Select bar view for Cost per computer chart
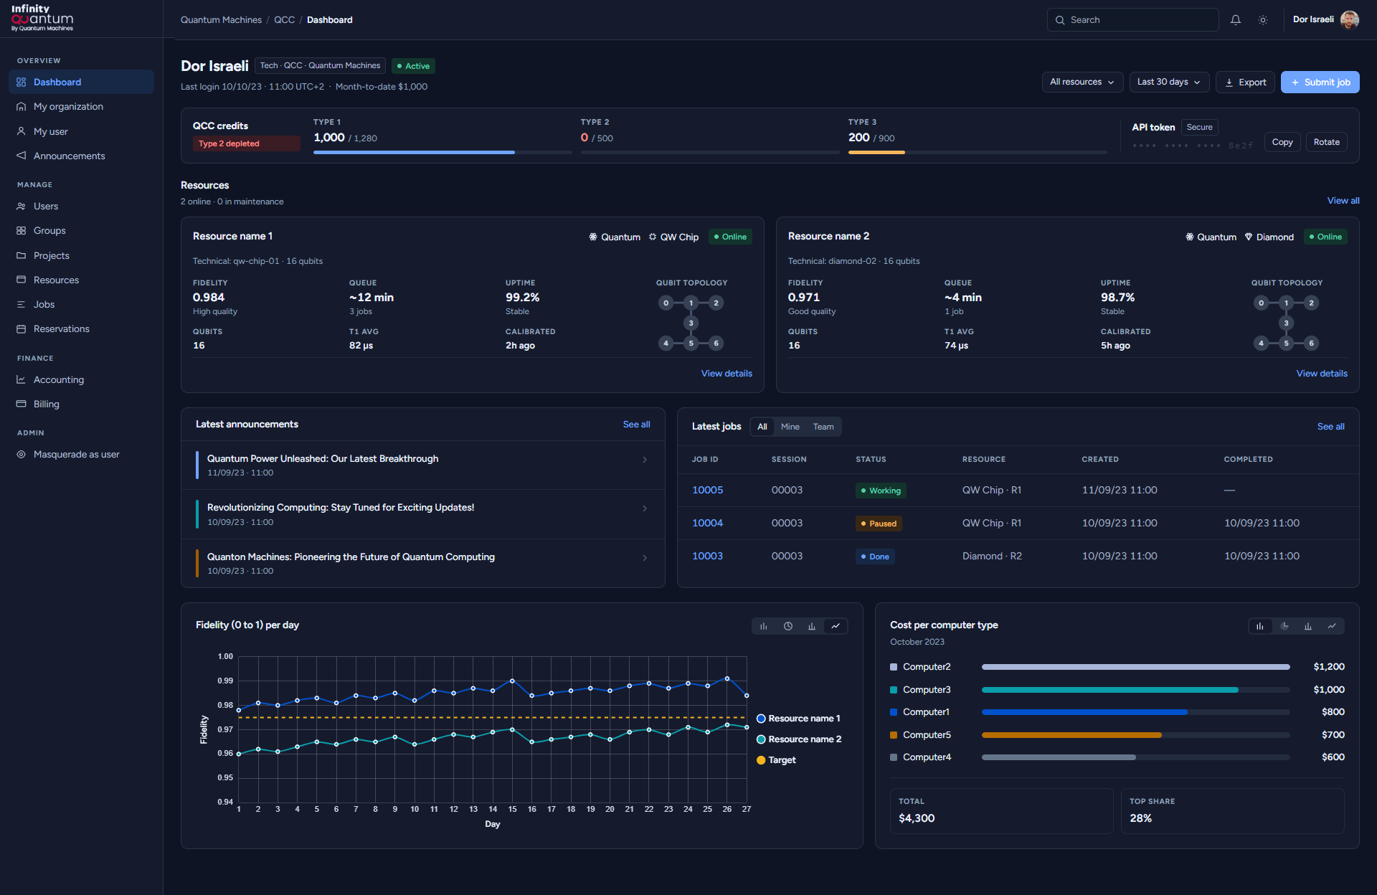Screen dimensions: 1377x895 1260,626
